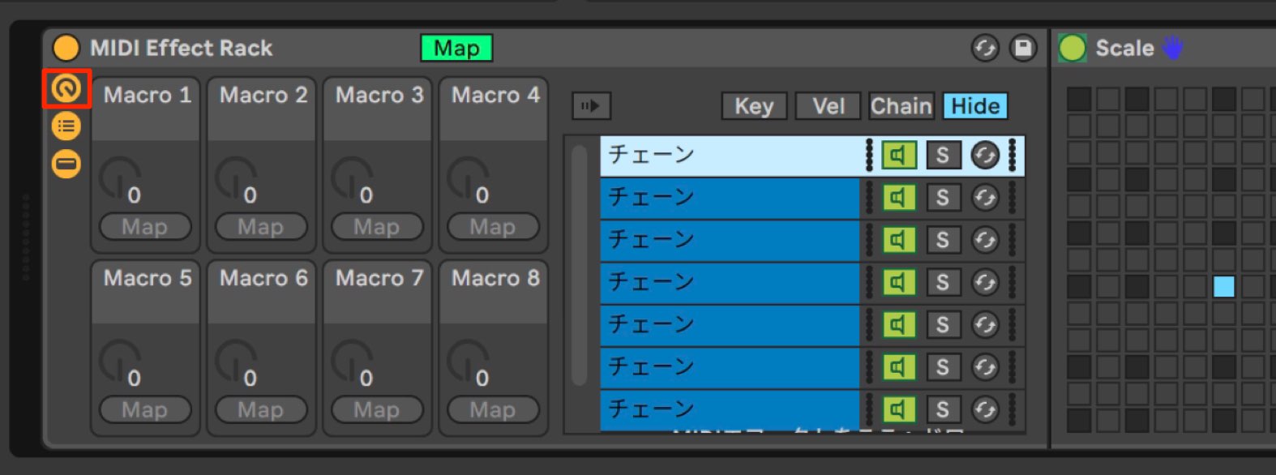
Task: Click the Macro 5 title label
Action: (148, 278)
